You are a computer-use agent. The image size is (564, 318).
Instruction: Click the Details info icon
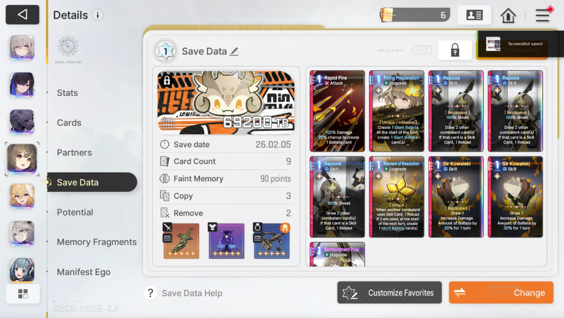(97, 15)
